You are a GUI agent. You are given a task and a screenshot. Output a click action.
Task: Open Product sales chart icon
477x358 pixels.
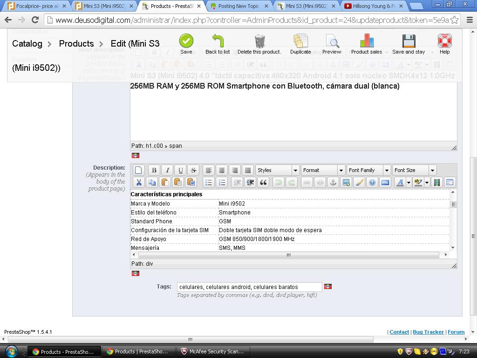(x=367, y=41)
